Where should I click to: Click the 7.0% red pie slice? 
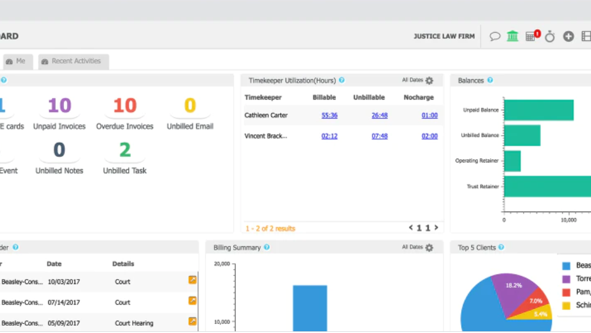[535, 301]
